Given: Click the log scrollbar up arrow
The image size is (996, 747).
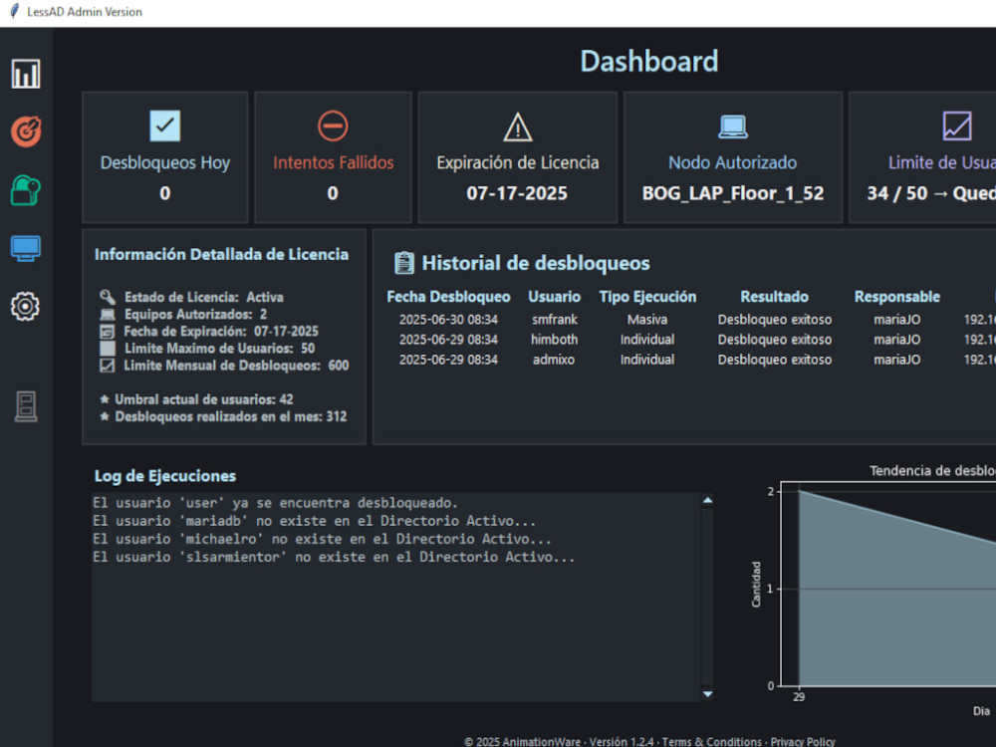Looking at the screenshot, I should [707, 501].
